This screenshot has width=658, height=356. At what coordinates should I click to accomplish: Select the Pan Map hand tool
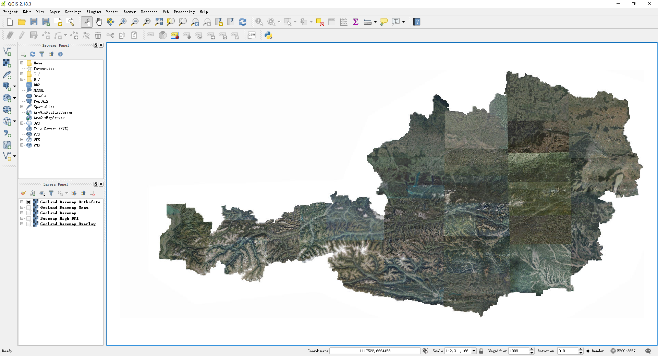99,22
